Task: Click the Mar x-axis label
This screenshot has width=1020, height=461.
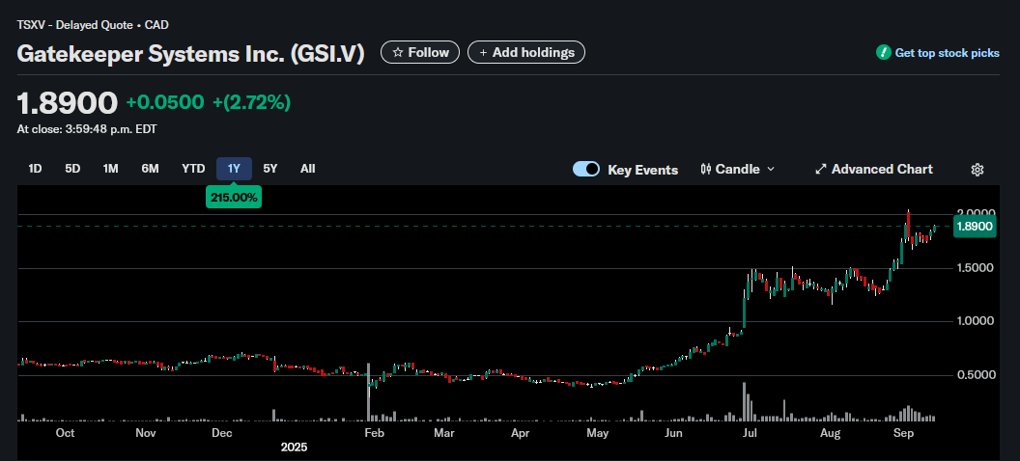Action: coord(443,433)
